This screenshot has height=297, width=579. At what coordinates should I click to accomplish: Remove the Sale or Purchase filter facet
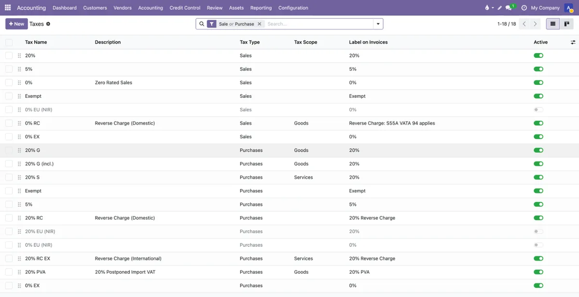pos(260,24)
